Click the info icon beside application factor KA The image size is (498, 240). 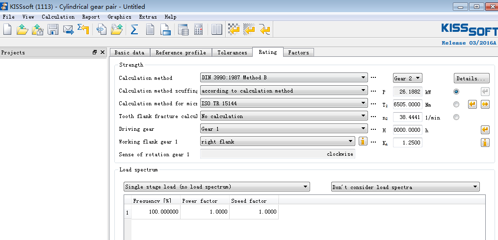click(x=485, y=143)
